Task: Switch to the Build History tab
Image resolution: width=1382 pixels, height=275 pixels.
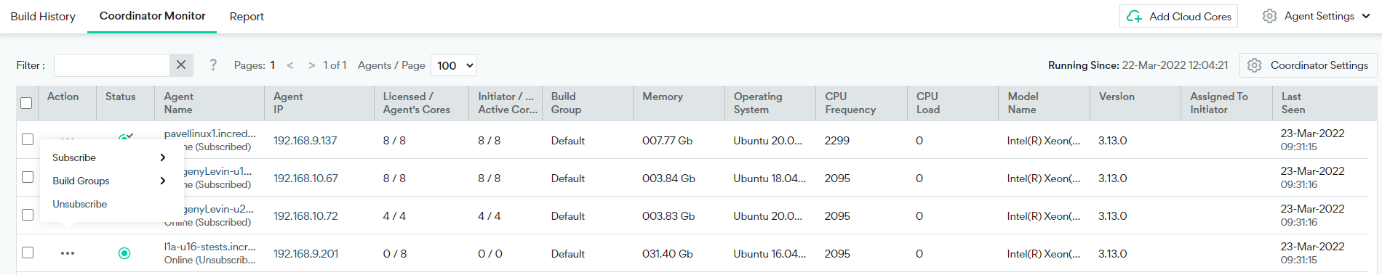Action: tap(43, 16)
